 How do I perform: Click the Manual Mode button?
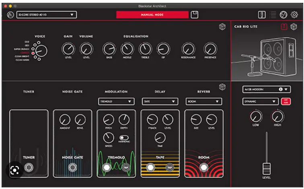[x=152, y=15]
